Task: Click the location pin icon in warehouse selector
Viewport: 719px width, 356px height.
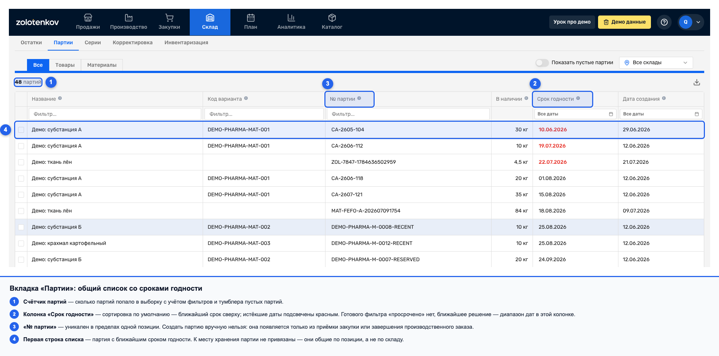Action: pyautogui.click(x=627, y=63)
